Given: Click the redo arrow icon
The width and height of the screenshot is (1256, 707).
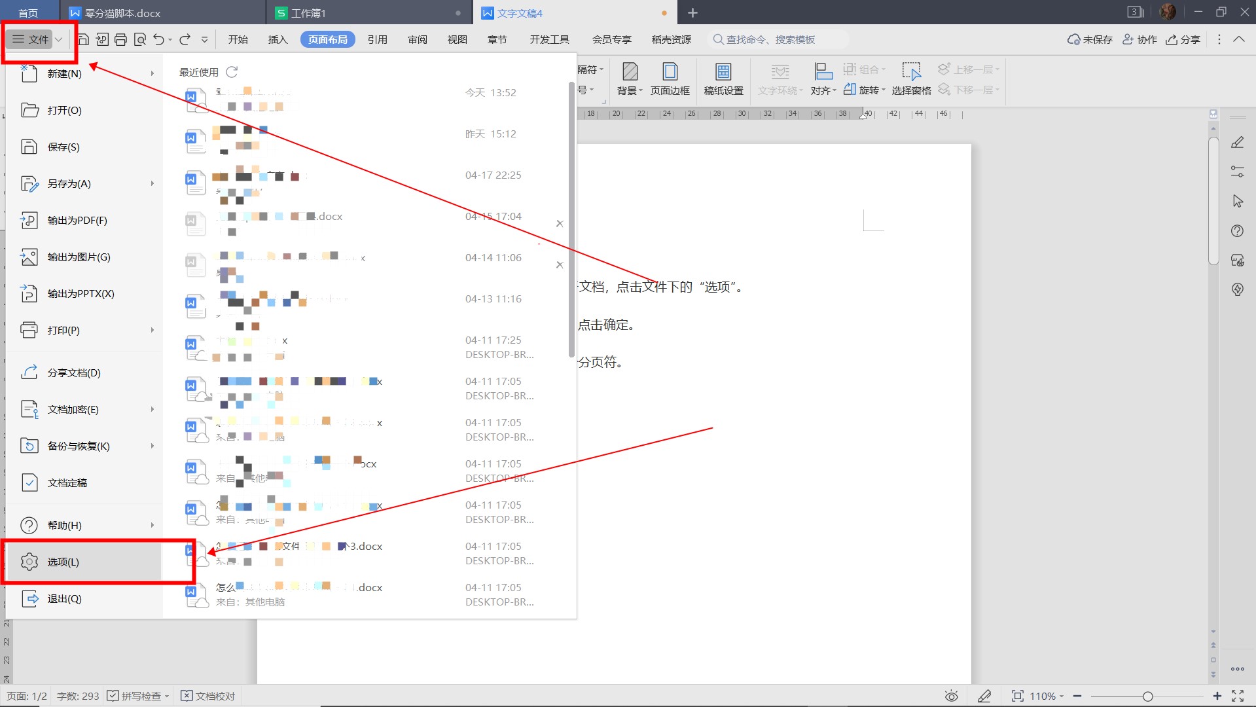Looking at the screenshot, I should click(185, 40).
